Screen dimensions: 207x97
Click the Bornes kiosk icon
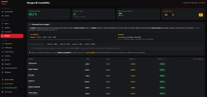[x=3, y=60]
